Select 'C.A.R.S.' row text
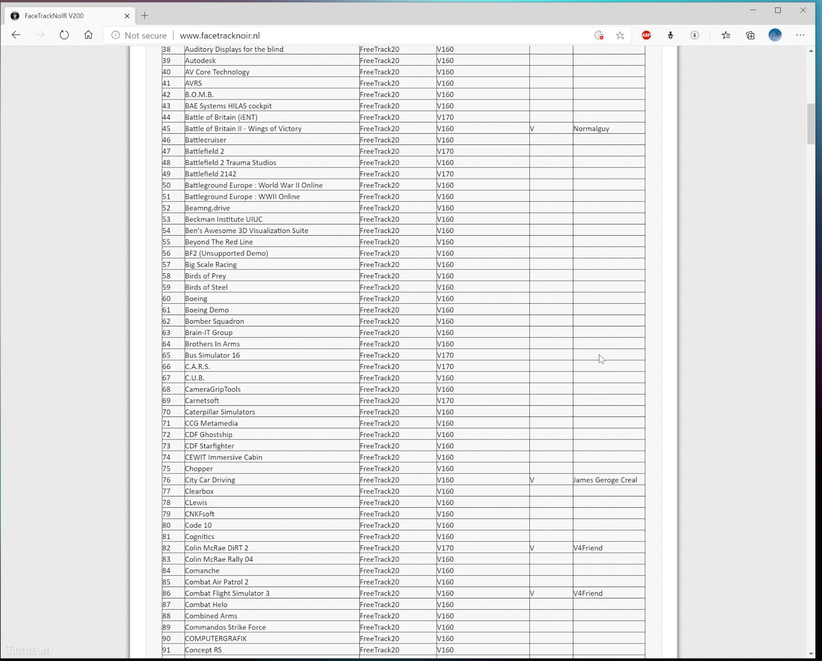The width and height of the screenshot is (822, 661). point(197,367)
